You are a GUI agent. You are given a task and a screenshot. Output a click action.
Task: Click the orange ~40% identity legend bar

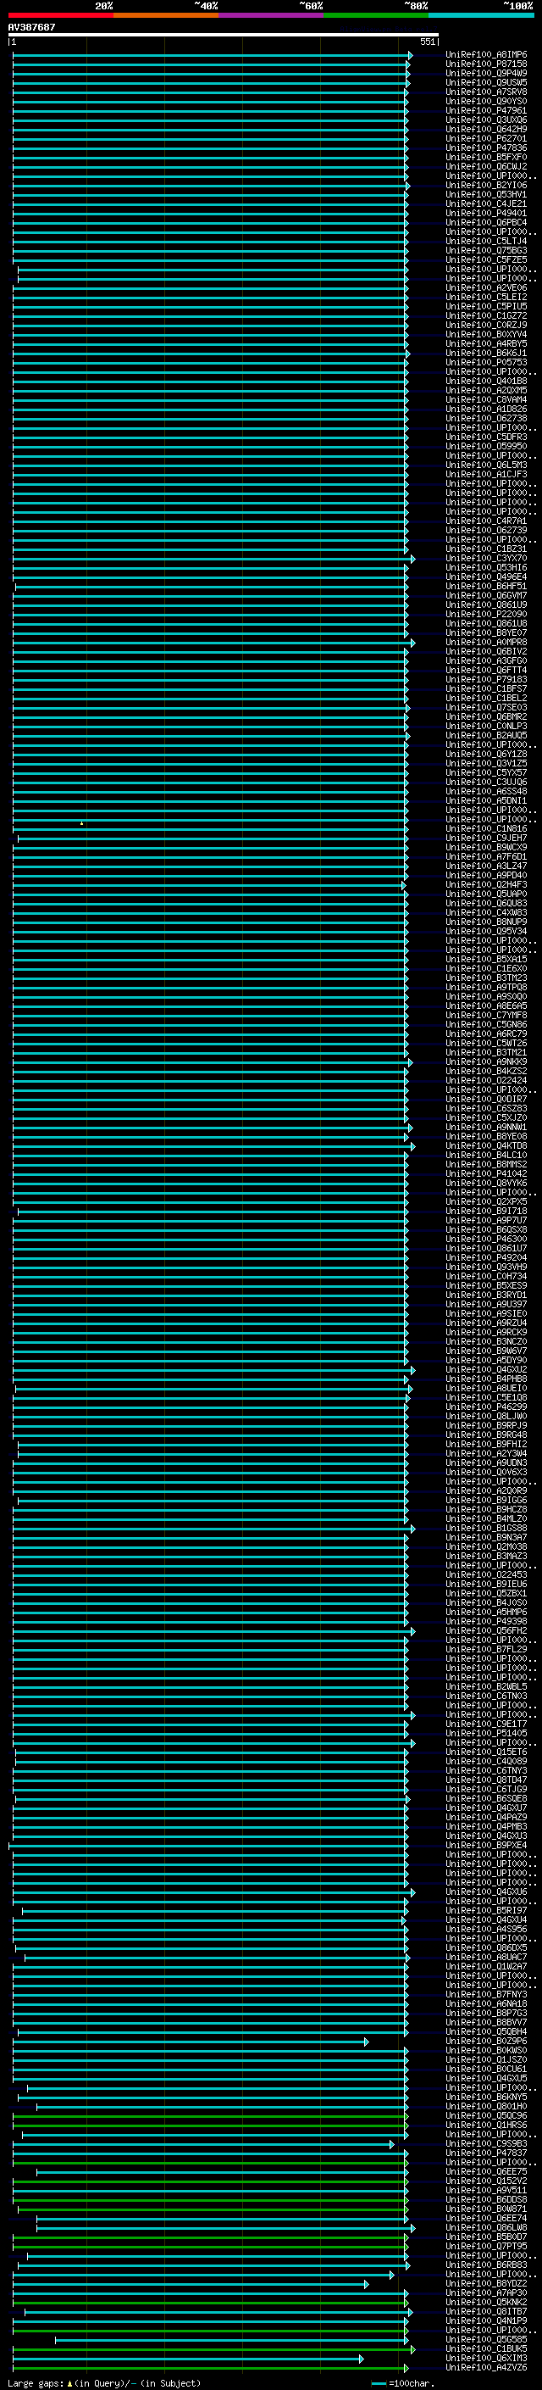pyautogui.click(x=167, y=16)
